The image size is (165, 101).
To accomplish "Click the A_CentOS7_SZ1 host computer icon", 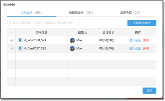I will (20, 48).
